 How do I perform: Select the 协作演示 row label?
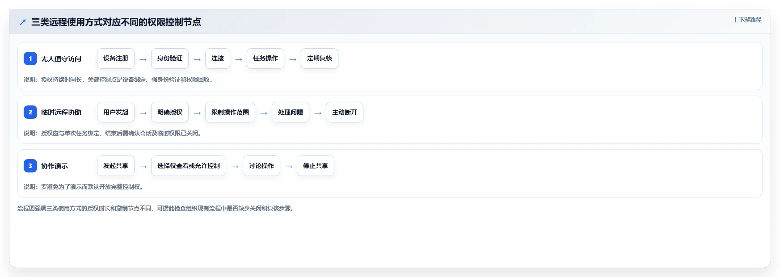[x=55, y=166]
